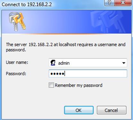Click the faded keys watermark in banner

point(108,22)
